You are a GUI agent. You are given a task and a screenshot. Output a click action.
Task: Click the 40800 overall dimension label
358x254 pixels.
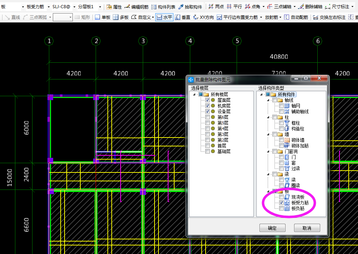click(279, 57)
